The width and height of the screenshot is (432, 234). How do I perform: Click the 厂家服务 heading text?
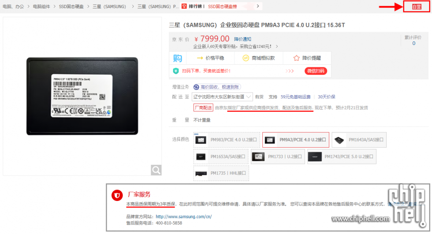click(x=139, y=195)
